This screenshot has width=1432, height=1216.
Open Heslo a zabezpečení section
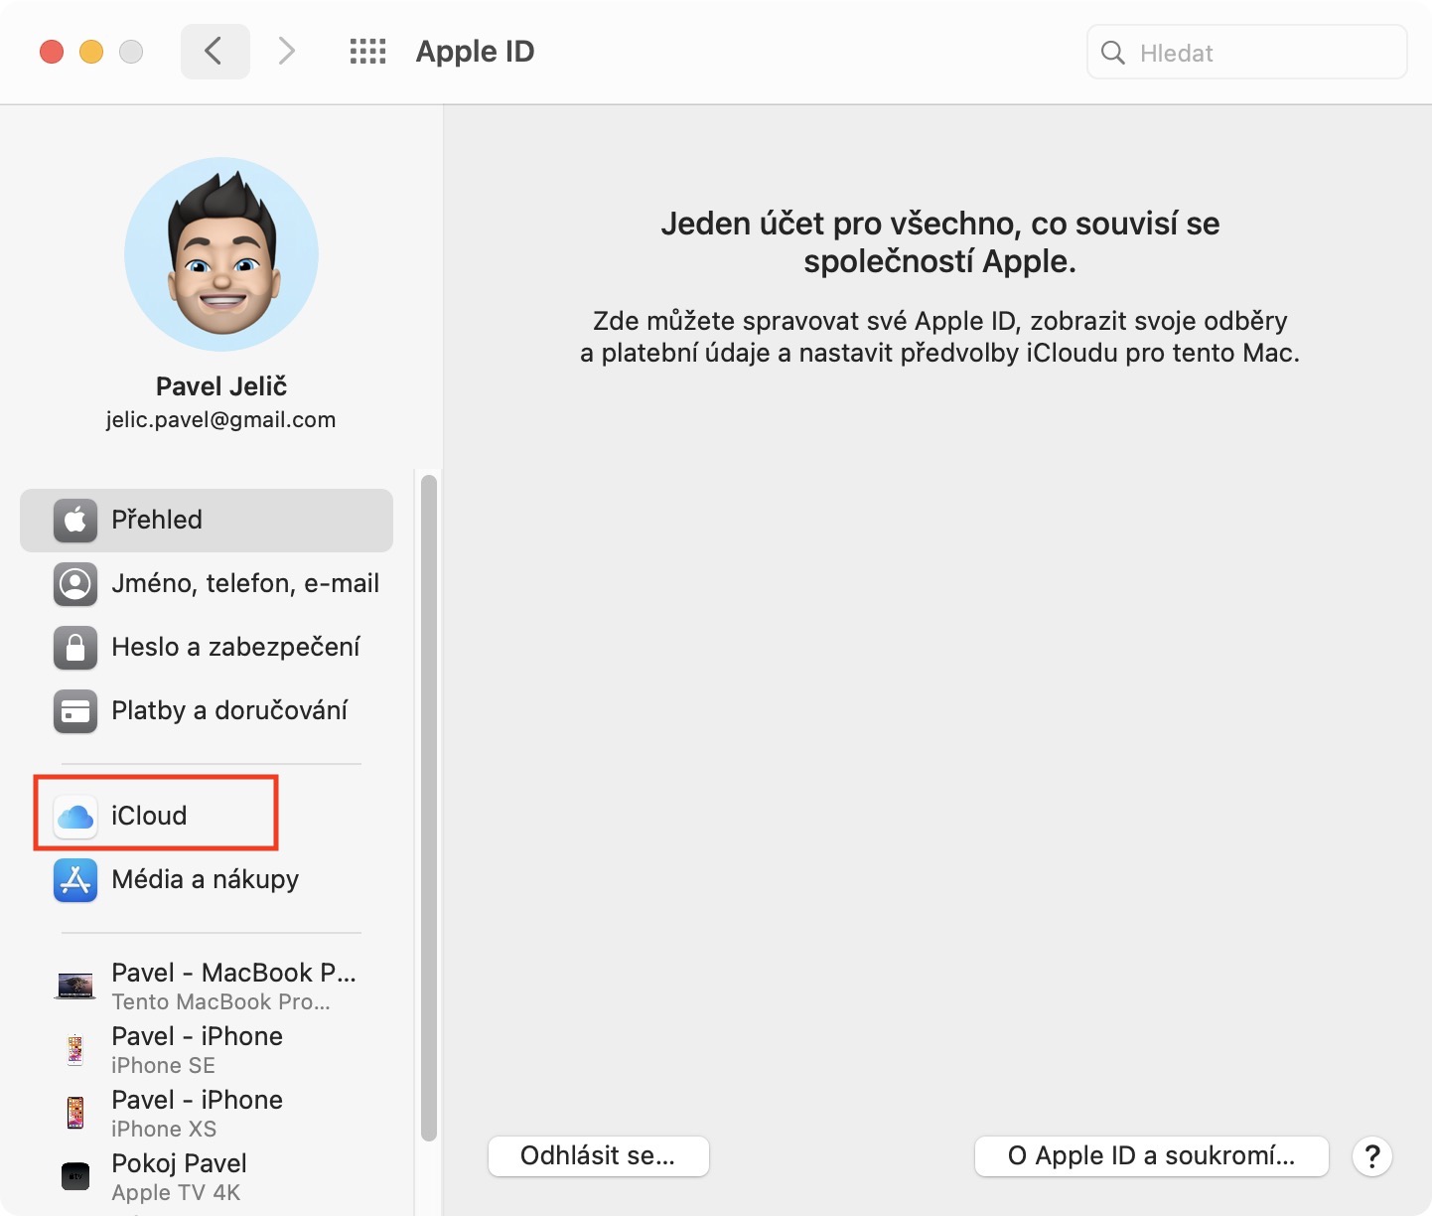207,648
